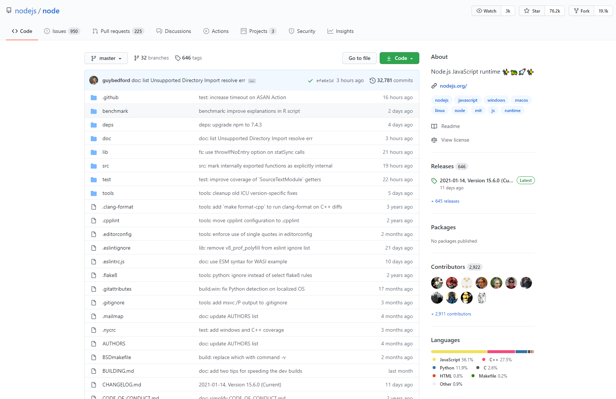Image resolution: width=616 pixels, height=399 pixels.
Task: Open the 19.1k forks count
Action: [603, 11]
